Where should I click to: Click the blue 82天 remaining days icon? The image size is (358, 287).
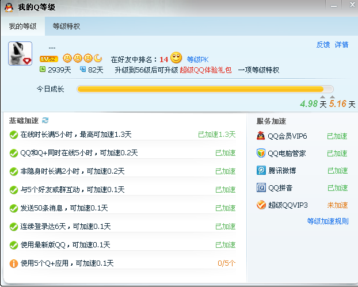tap(83, 69)
